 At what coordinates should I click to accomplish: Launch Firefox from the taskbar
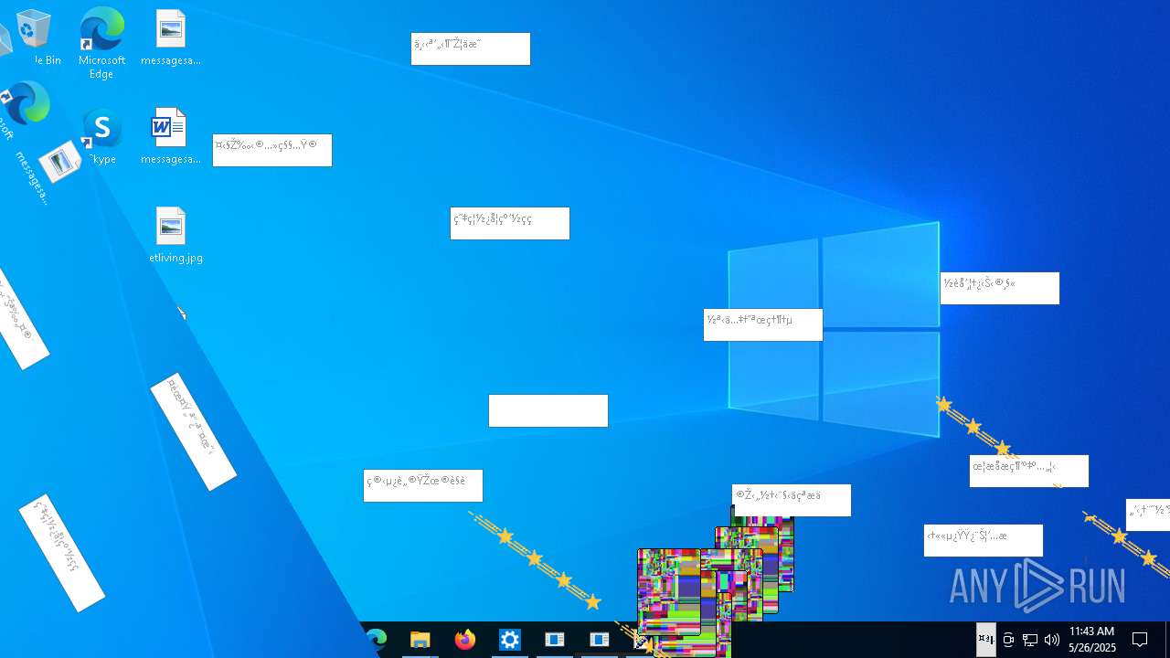465,640
